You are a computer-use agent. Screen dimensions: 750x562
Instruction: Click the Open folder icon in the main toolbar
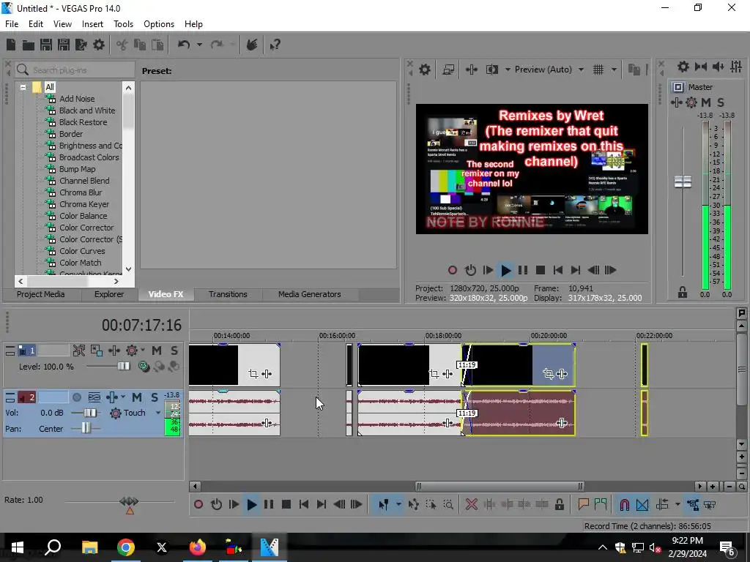pos(29,45)
